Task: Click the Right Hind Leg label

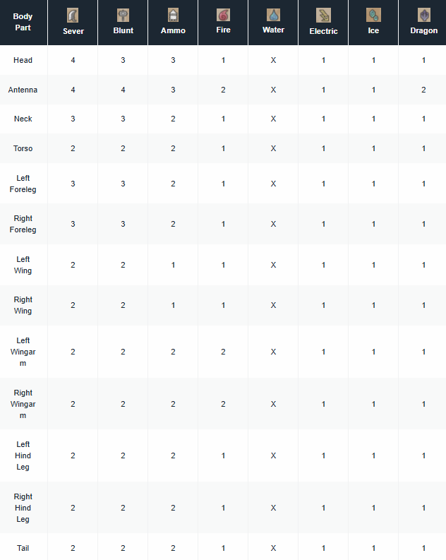Action: (x=23, y=508)
